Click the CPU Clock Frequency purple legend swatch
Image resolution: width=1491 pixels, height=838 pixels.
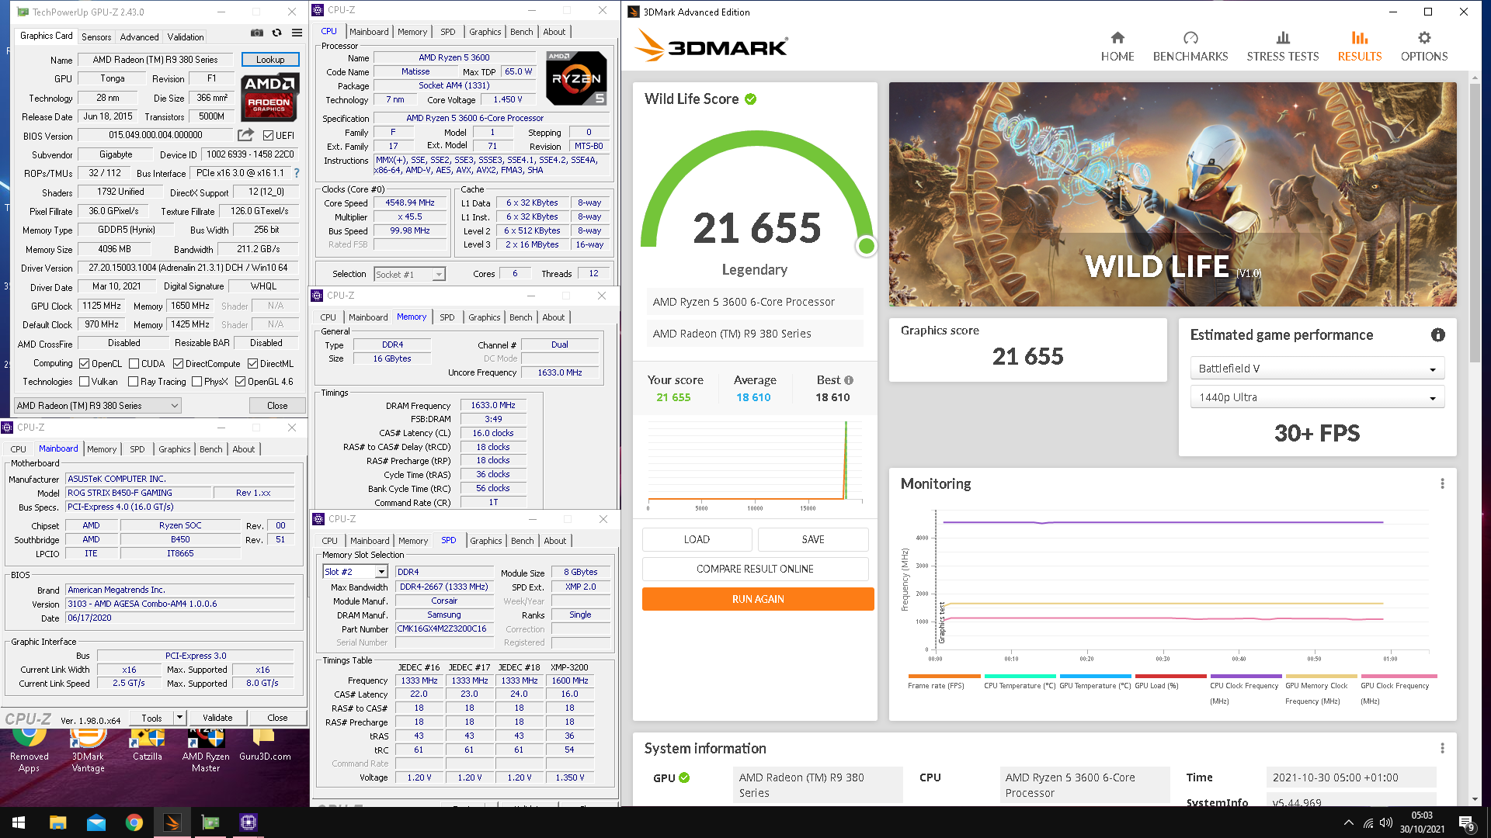pos(1246,677)
